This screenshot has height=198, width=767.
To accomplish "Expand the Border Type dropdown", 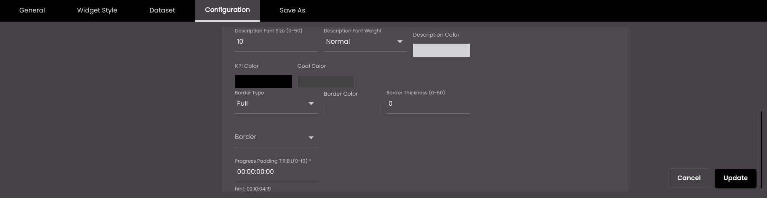I will pos(277,104).
